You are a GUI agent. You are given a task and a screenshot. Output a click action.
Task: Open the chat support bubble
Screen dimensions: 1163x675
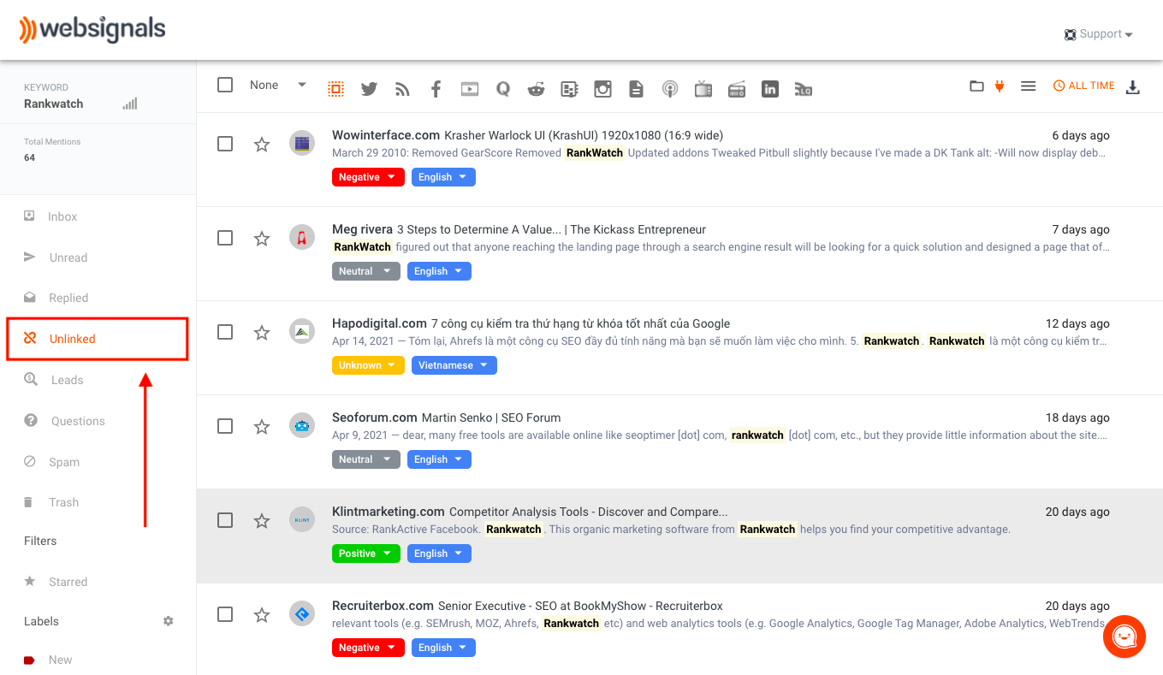click(1124, 637)
